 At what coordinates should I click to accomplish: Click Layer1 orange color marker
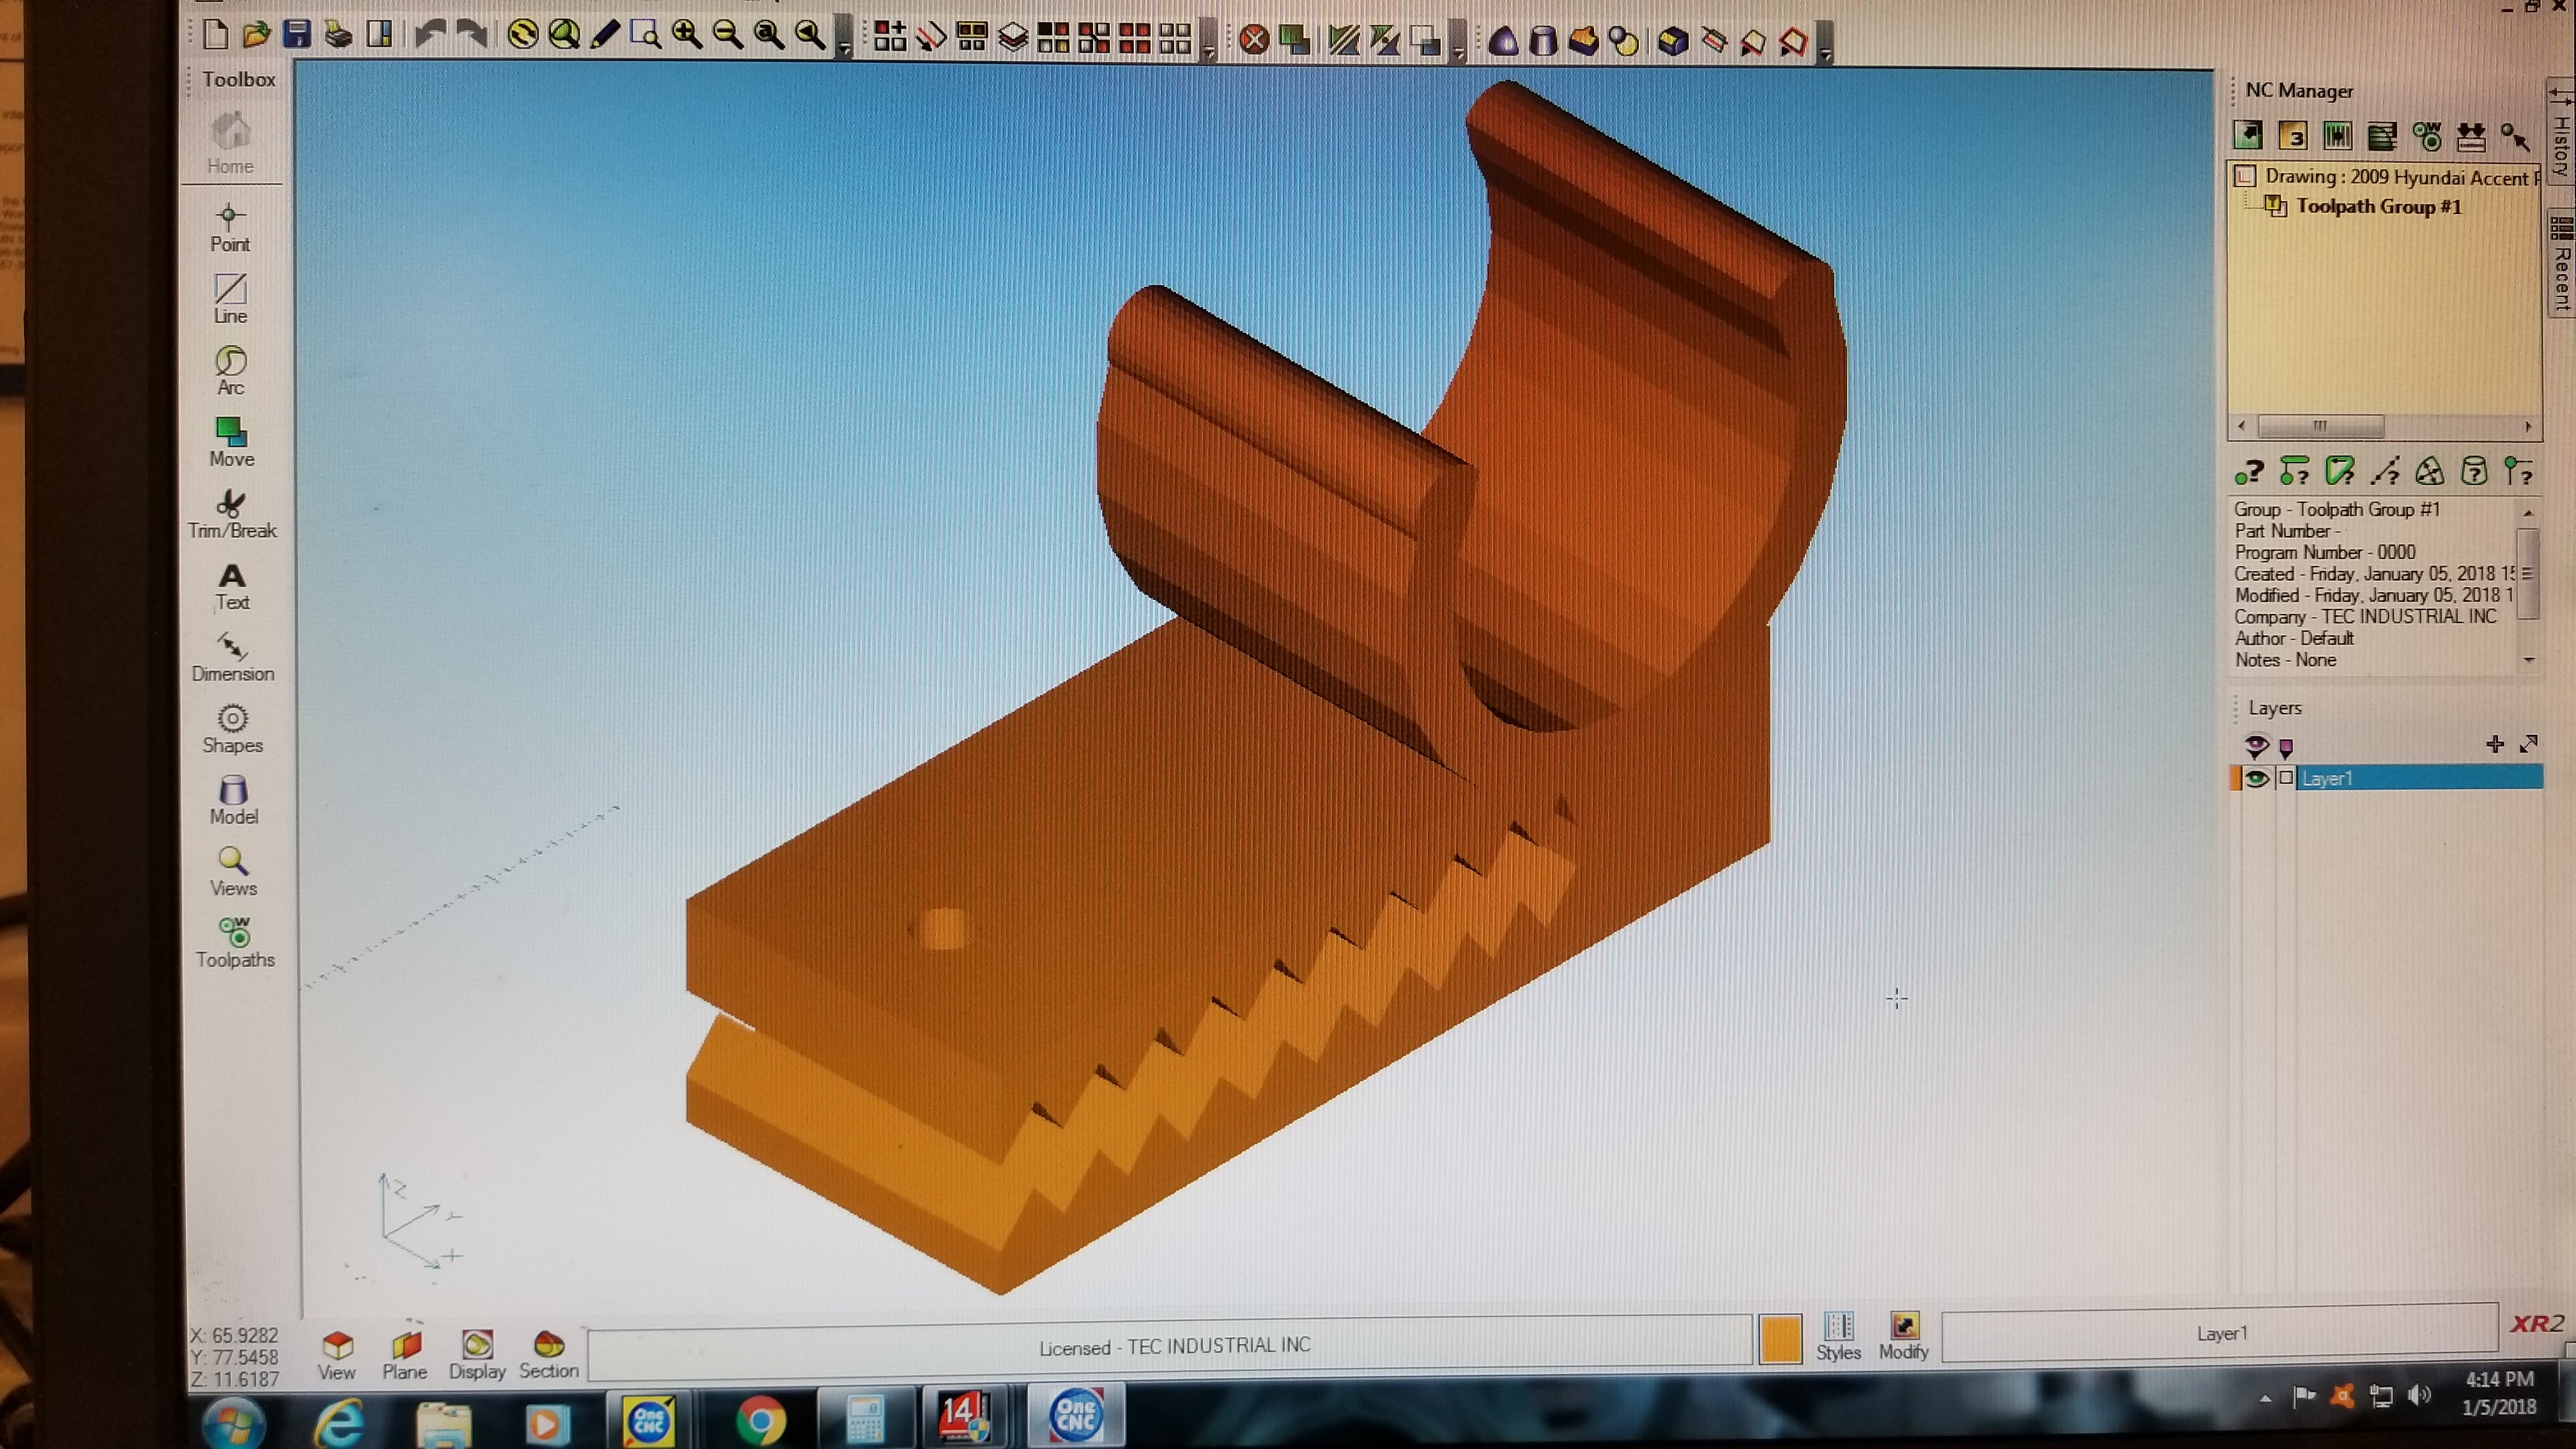[2236, 778]
